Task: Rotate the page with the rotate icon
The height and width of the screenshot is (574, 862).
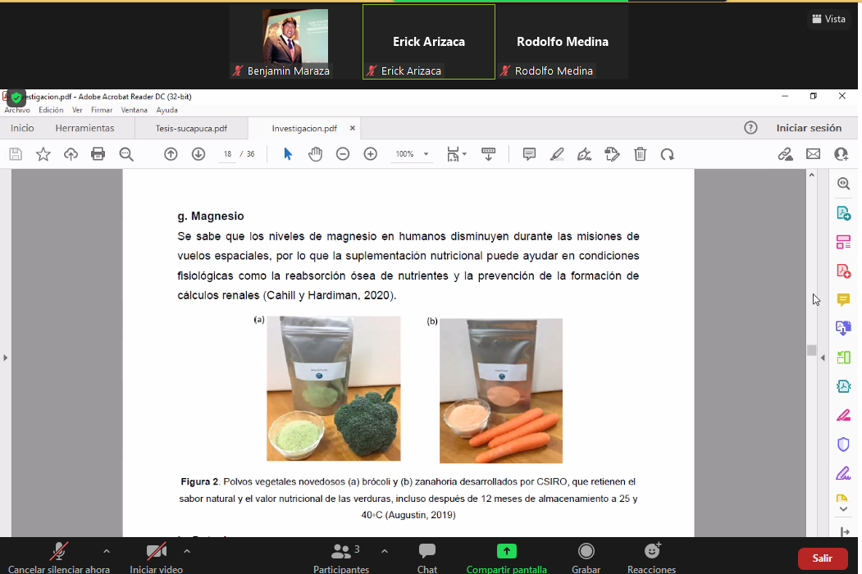Action: [x=668, y=154]
